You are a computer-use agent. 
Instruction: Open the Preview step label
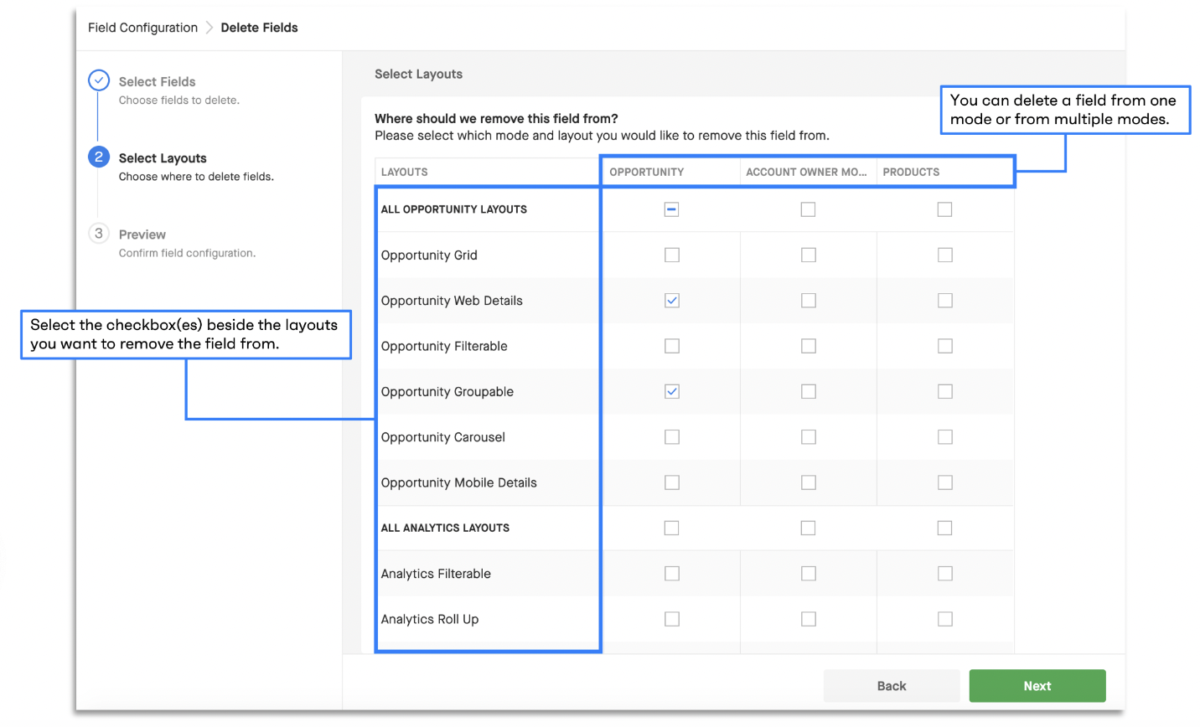142,235
